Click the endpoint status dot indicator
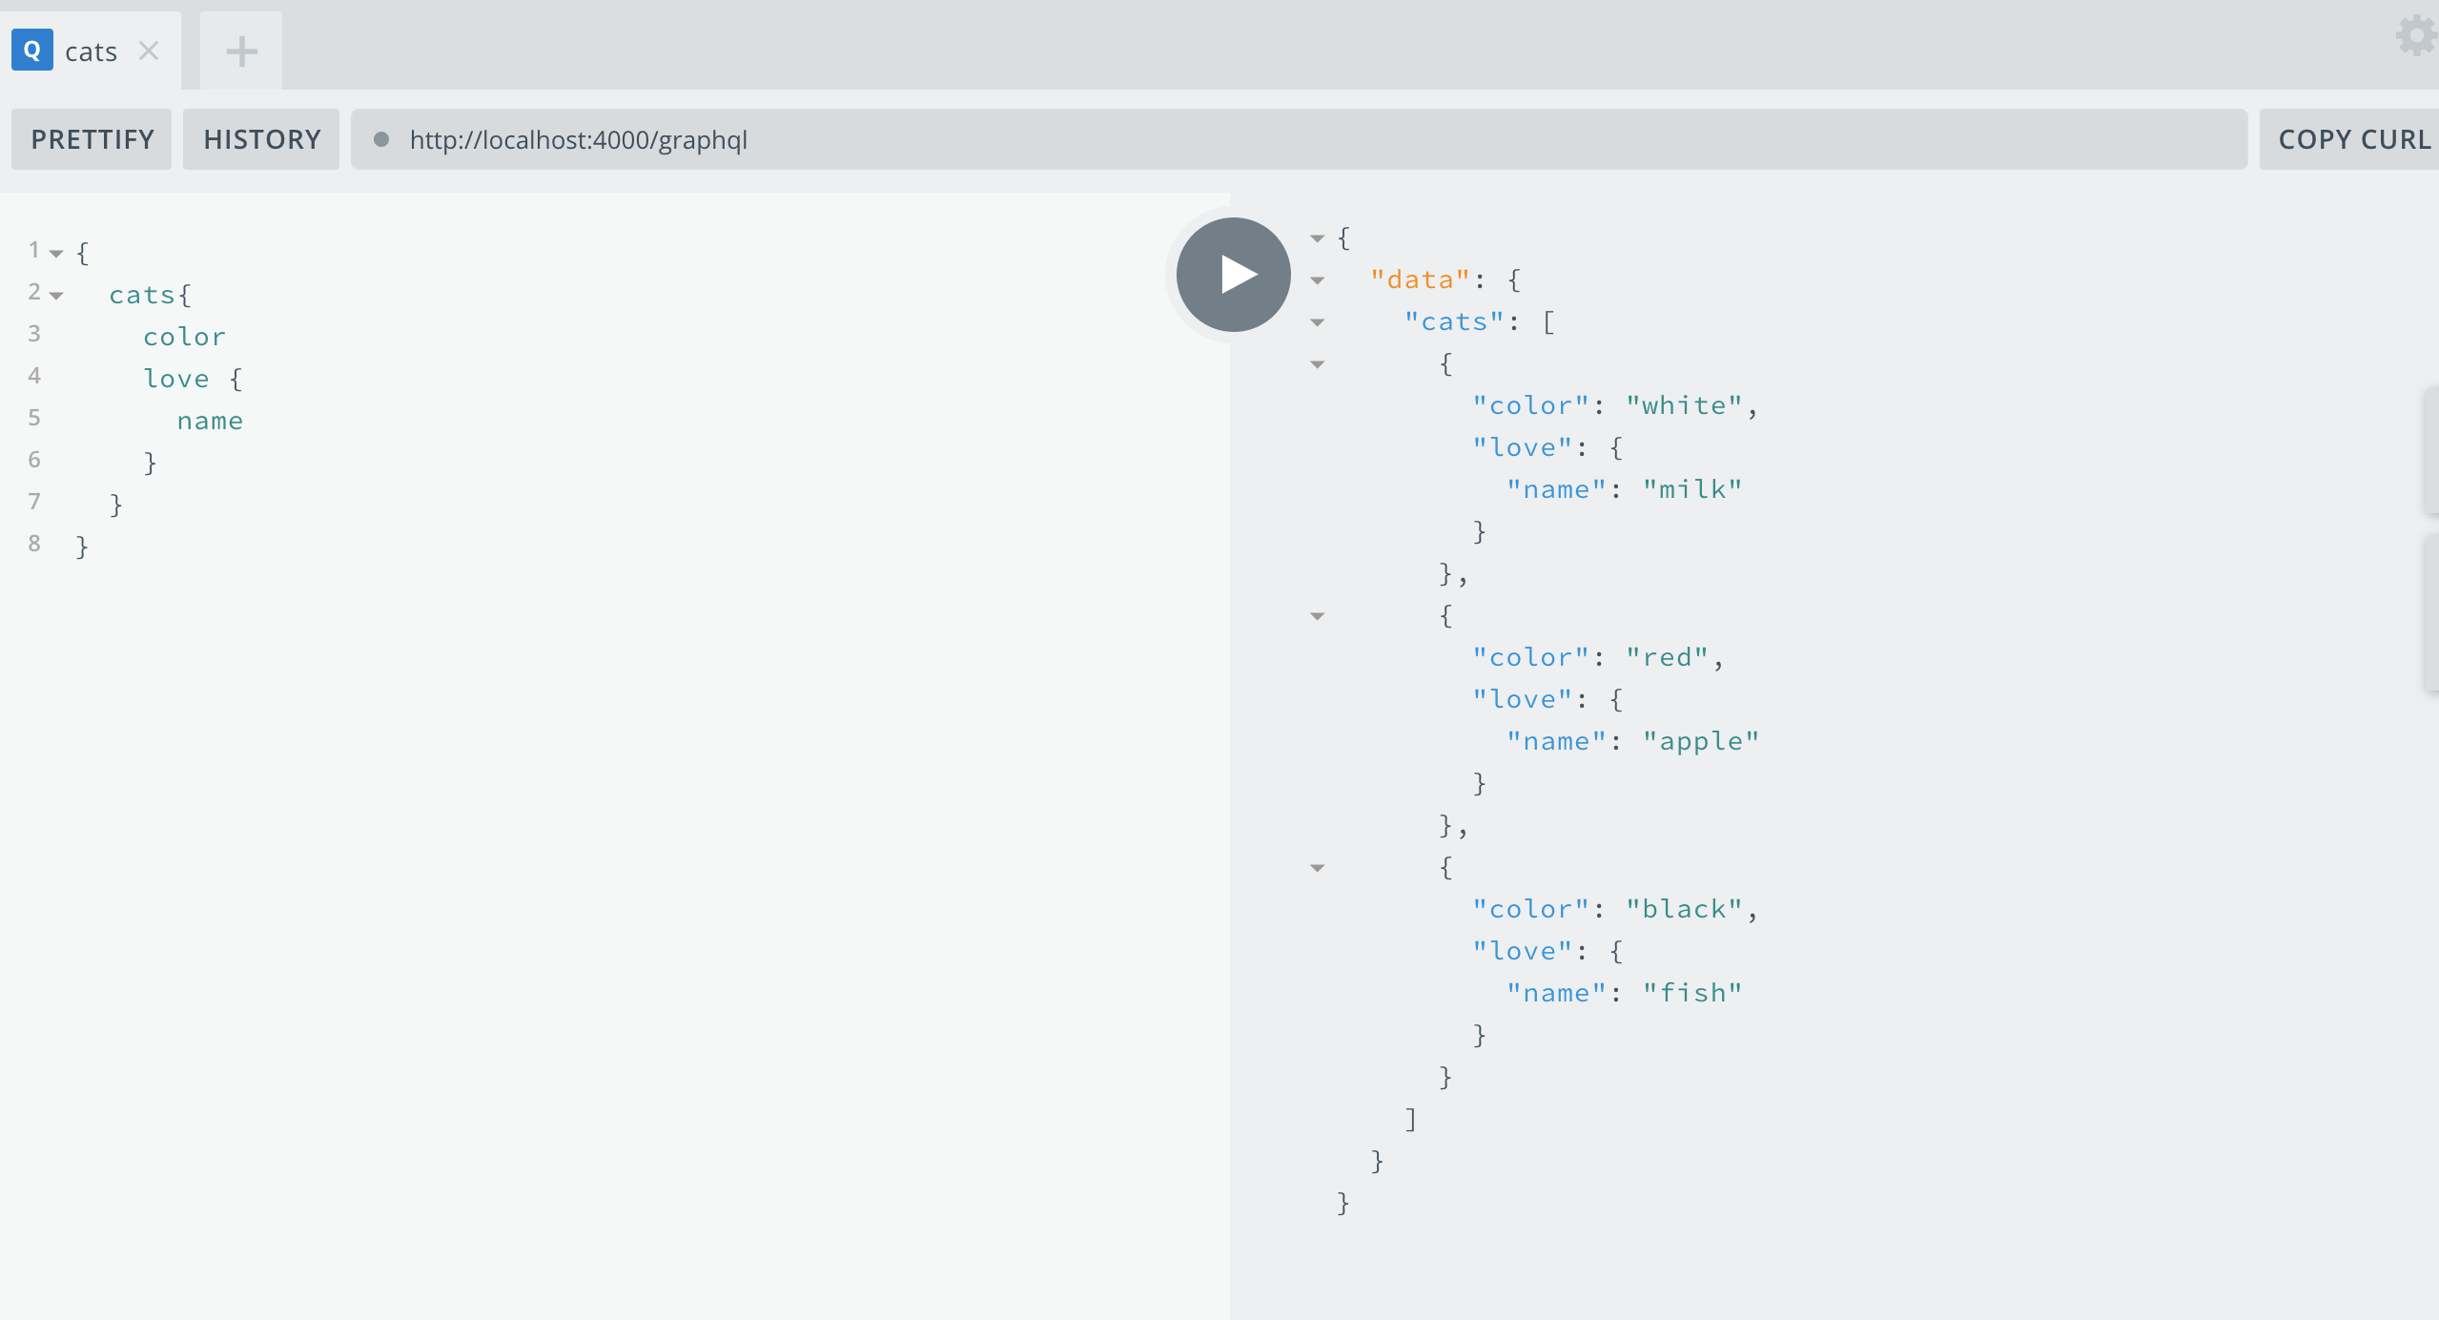This screenshot has height=1320, width=2439. [381, 139]
